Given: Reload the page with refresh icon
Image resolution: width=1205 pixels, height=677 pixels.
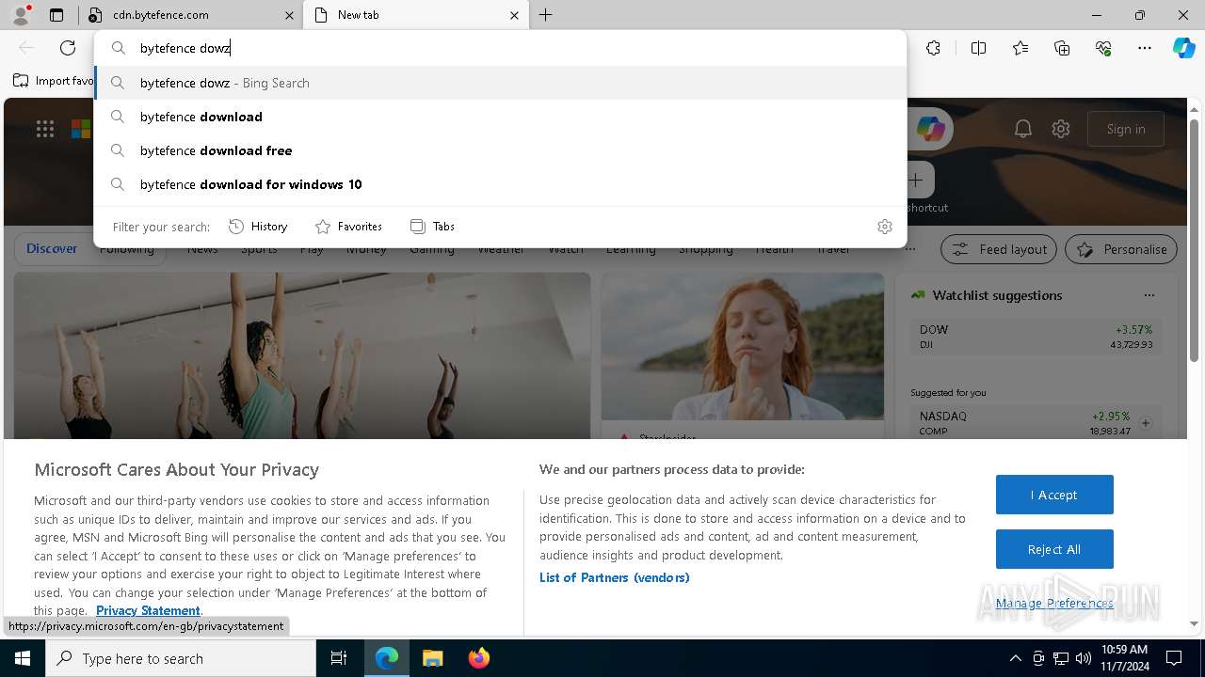Looking at the screenshot, I should tap(68, 48).
